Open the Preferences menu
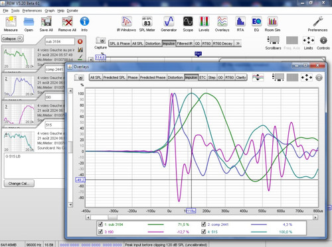Image resolution: width=332 pixels, height=247 pixels. point(32,11)
